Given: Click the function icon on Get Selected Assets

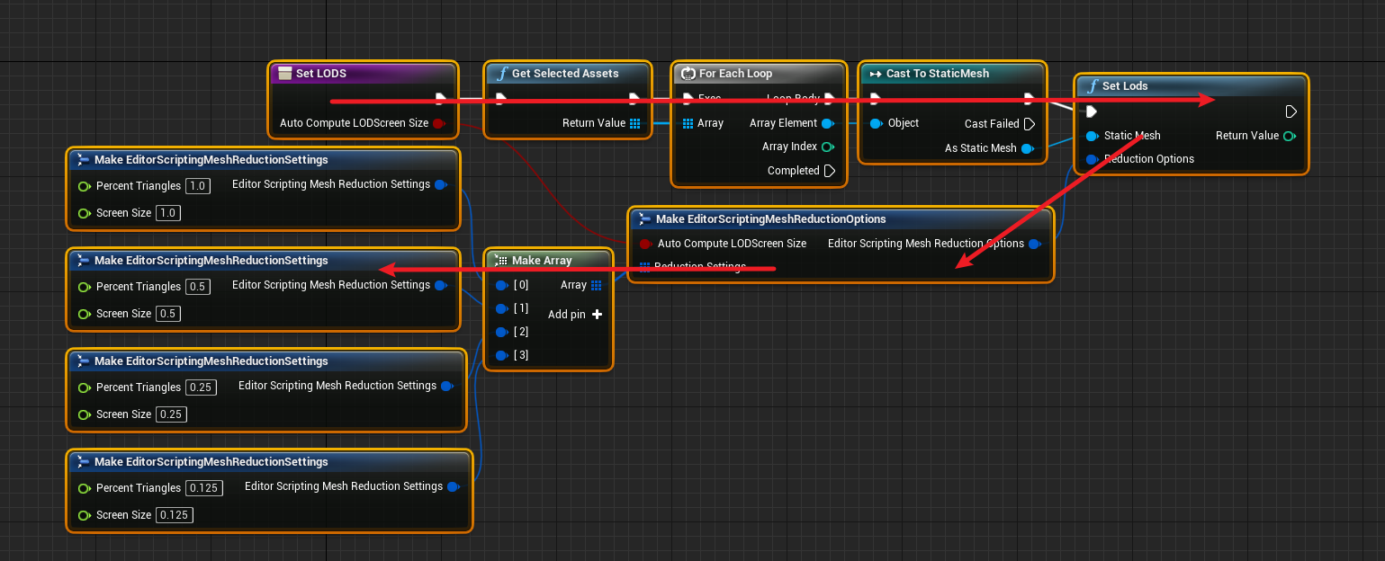Looking at the screenshot, I should (502, 74).
